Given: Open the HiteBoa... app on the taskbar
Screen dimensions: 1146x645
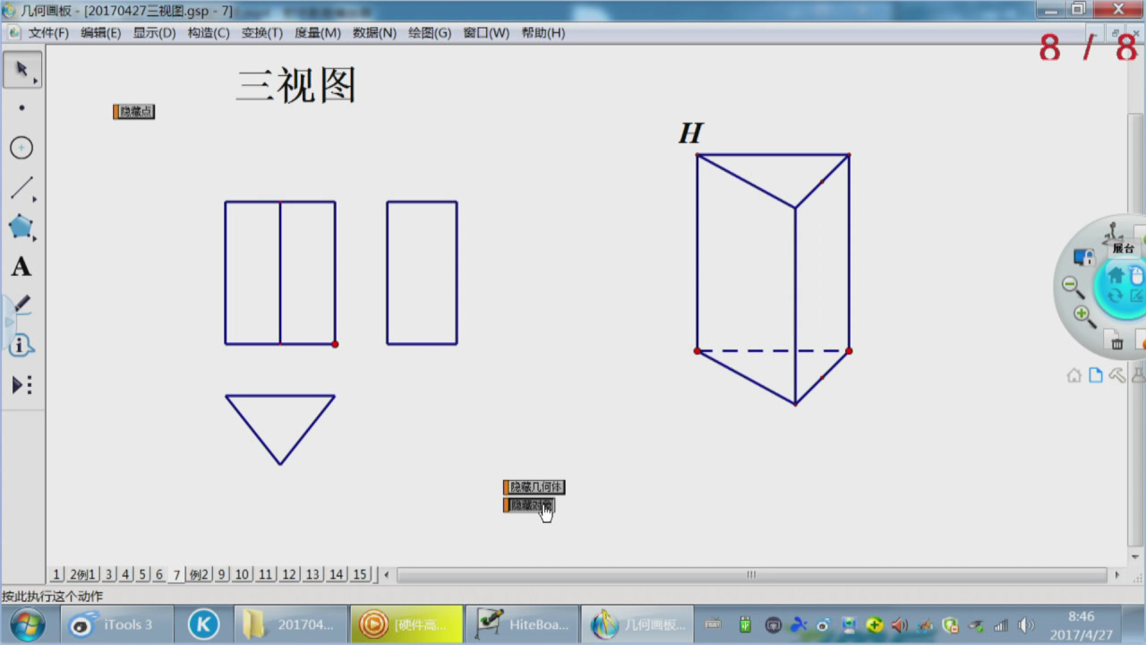Looking at the screenshot, I should point(522,624).
